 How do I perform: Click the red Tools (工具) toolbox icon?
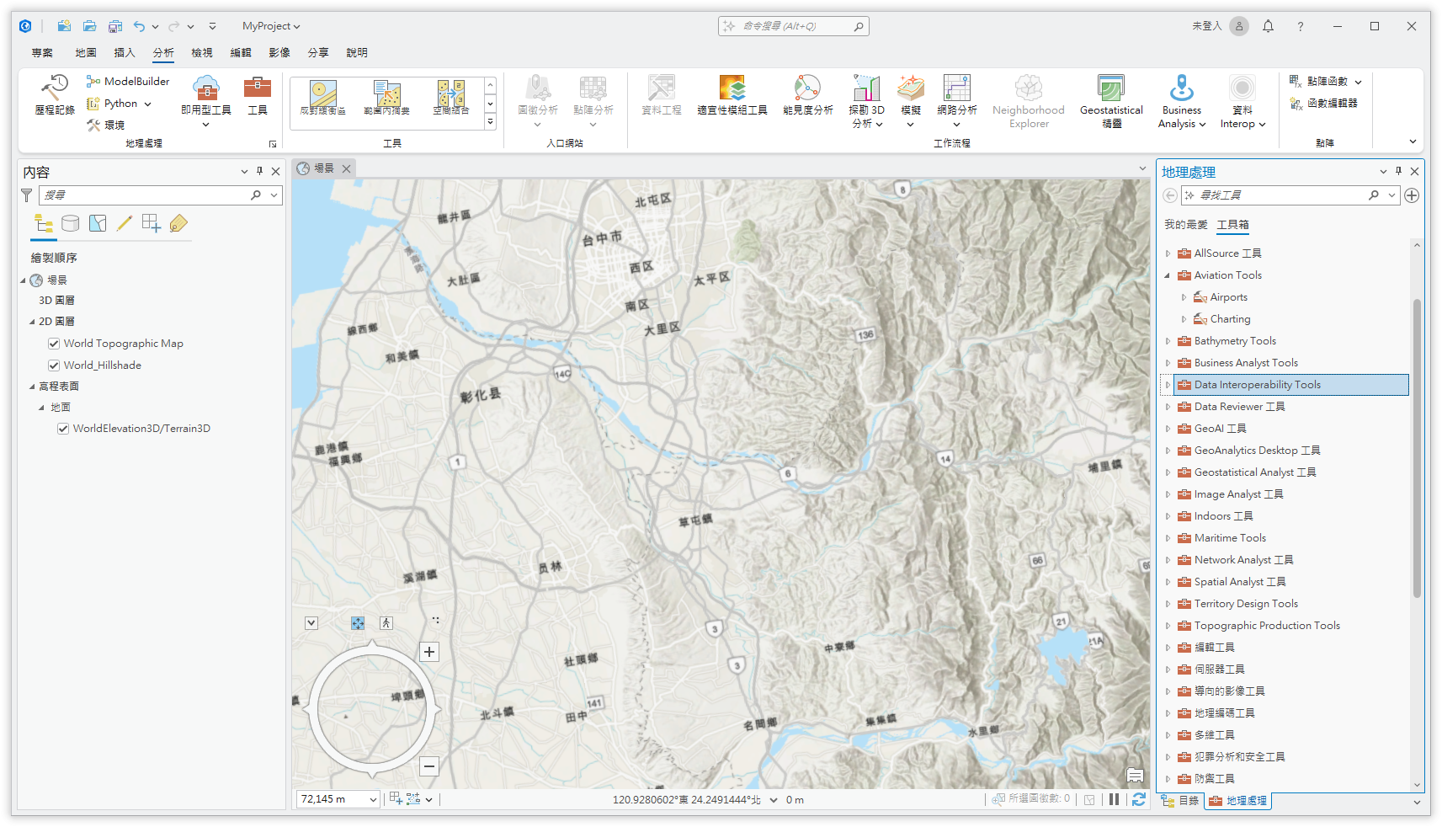258,94
